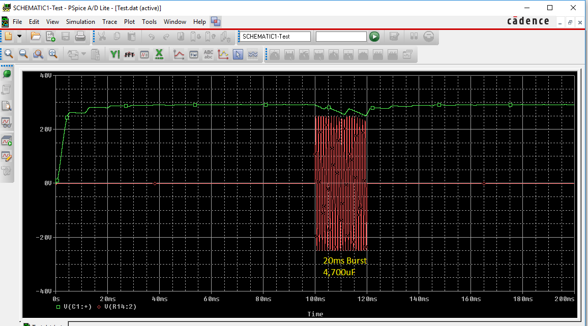Open the Evaluate Measurement f(x) icon

[193, 54]
